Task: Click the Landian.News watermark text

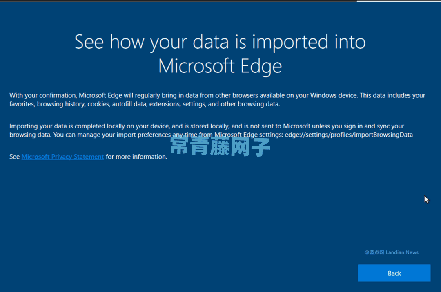Action: 402,252
